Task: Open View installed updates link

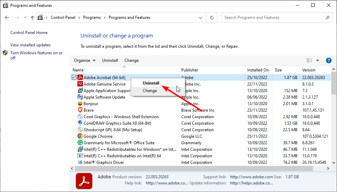Action: (31, 45)
